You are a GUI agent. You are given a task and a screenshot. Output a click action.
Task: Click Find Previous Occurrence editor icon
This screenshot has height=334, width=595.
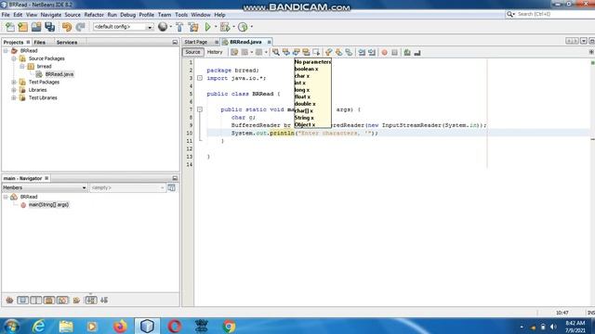tap(286, 52)
